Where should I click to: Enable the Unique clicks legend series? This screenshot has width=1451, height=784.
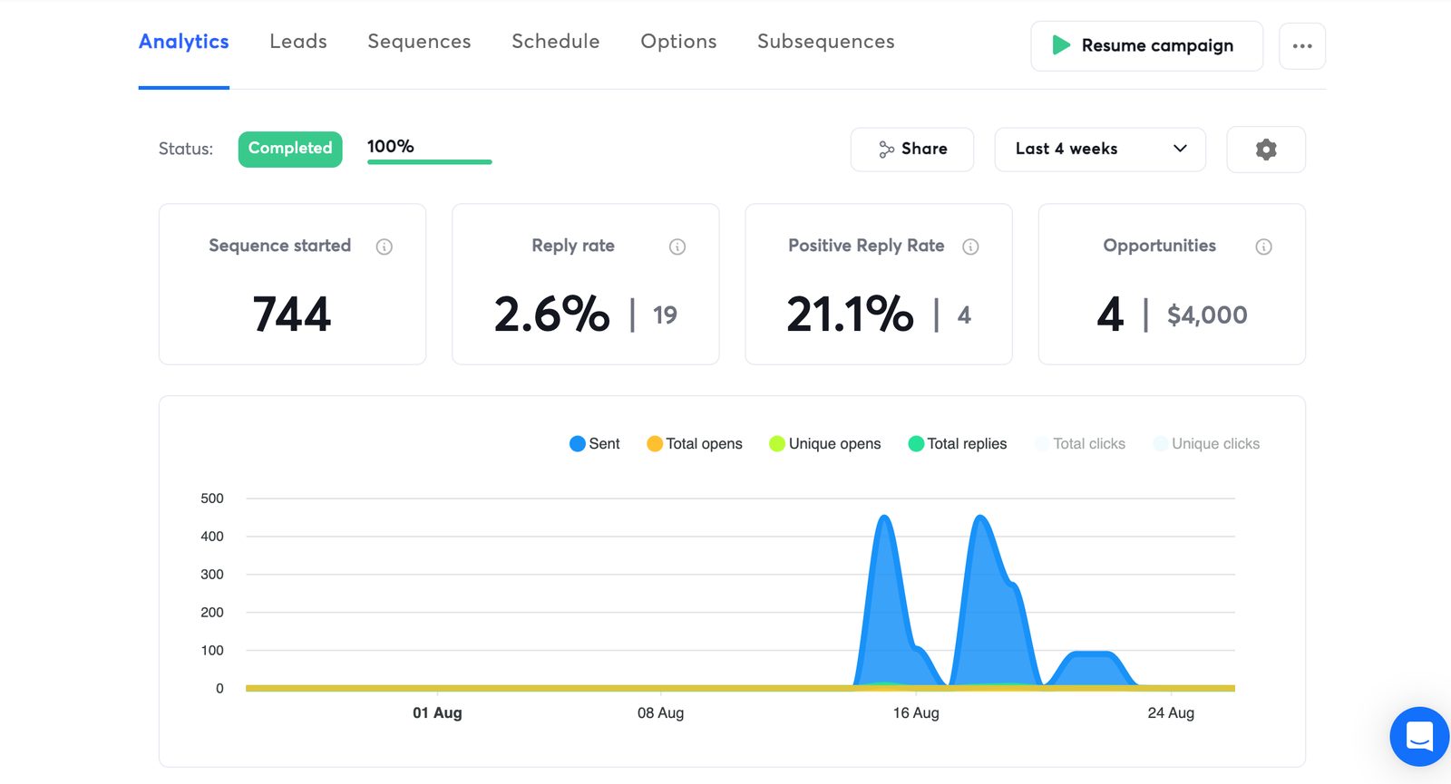tap(1206, 443)
